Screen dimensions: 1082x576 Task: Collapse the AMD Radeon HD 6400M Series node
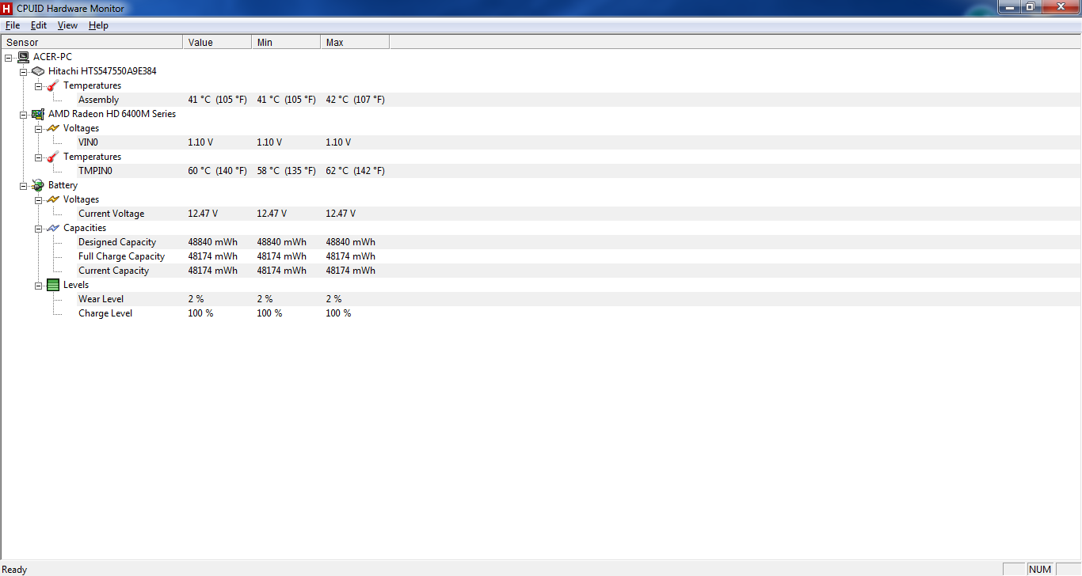pos(23,114)
